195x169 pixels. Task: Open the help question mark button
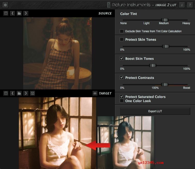click(190, 5)
